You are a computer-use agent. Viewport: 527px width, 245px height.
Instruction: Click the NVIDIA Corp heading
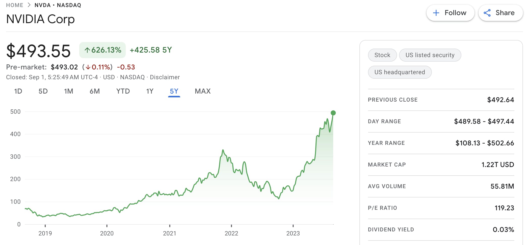40,19
